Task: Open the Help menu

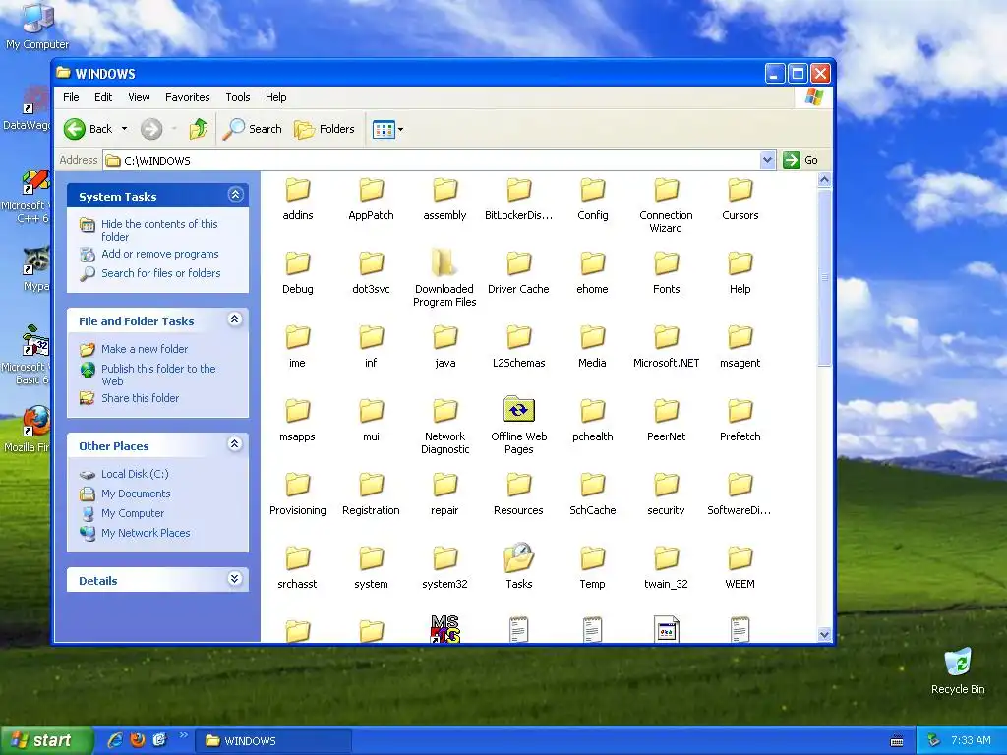Action: coord(275,97)
